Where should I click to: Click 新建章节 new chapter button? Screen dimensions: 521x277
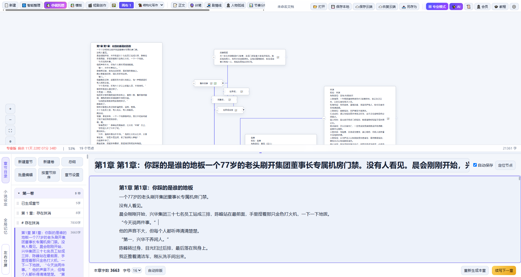click(x=25, y=162)
